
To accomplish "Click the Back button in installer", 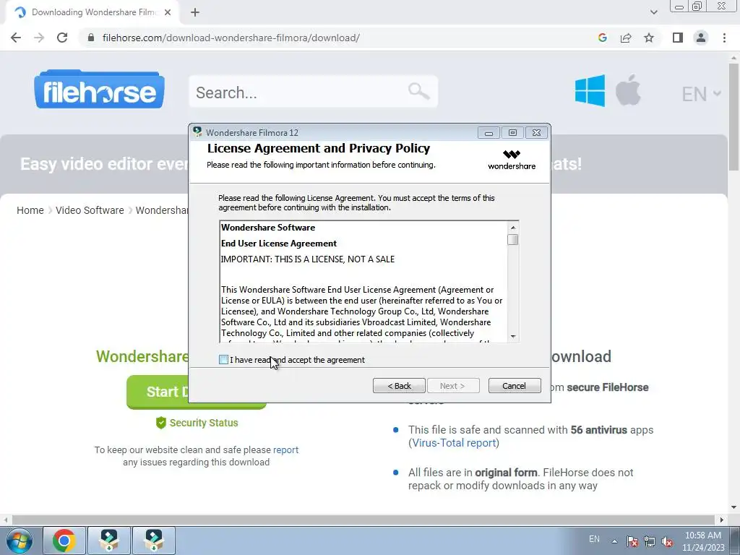I will tap(399, 386).
